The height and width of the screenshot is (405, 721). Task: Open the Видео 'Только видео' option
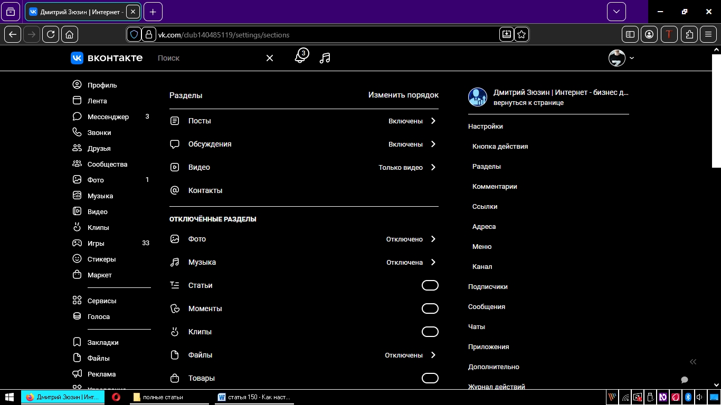[407, 167]
